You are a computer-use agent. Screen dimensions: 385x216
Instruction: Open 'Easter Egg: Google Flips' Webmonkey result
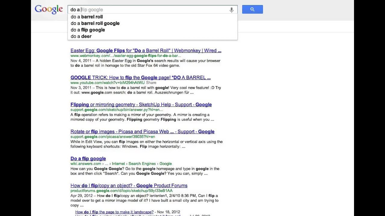coord(146,51)
